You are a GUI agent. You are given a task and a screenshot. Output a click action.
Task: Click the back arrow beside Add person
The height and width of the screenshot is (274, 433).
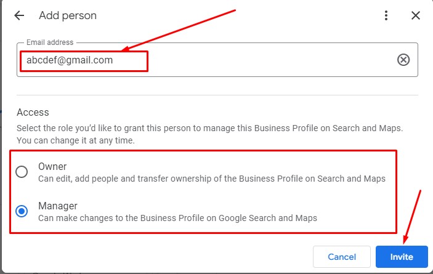[x=19, y=15]
